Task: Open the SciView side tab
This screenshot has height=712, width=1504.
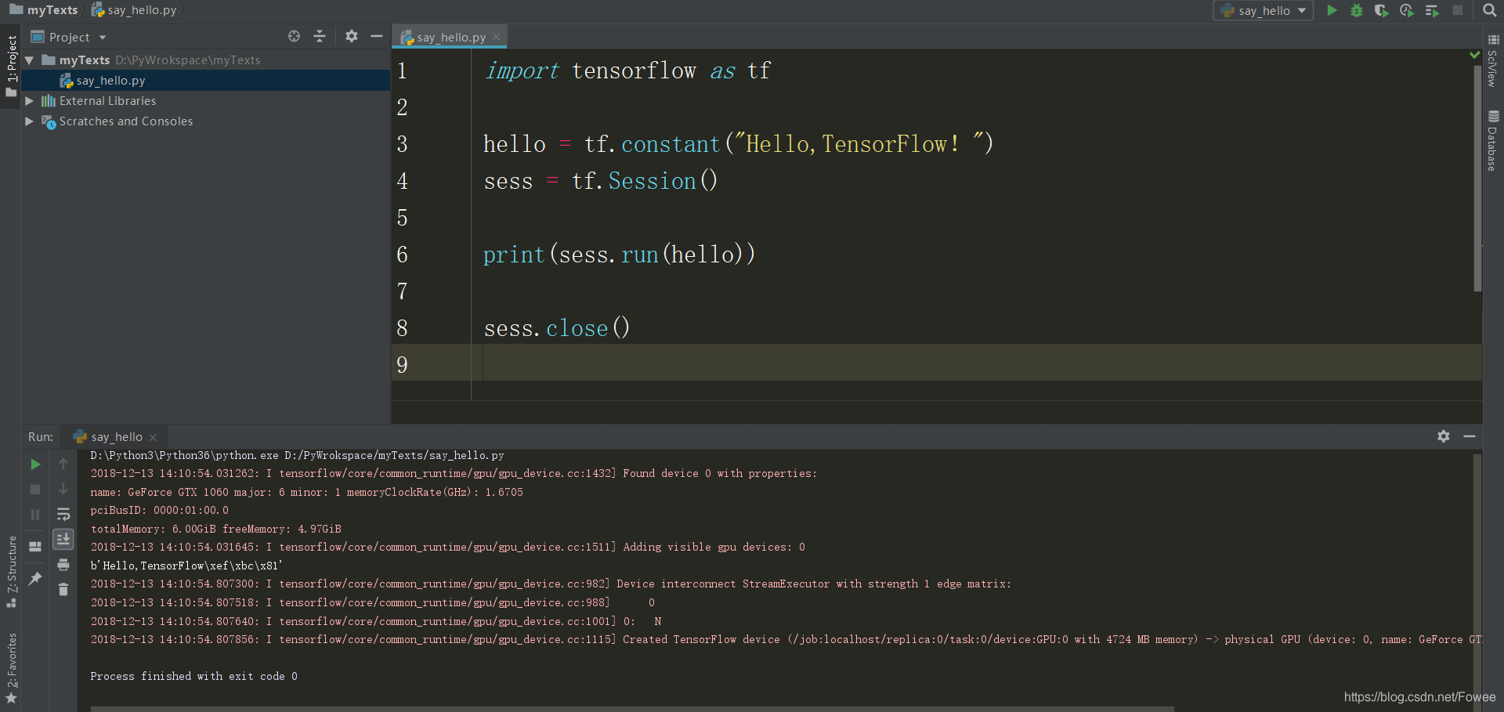Action: pyautogui.click(x=1492, y=60)
